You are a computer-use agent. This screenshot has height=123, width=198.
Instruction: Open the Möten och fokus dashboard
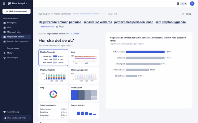point(16,32)
